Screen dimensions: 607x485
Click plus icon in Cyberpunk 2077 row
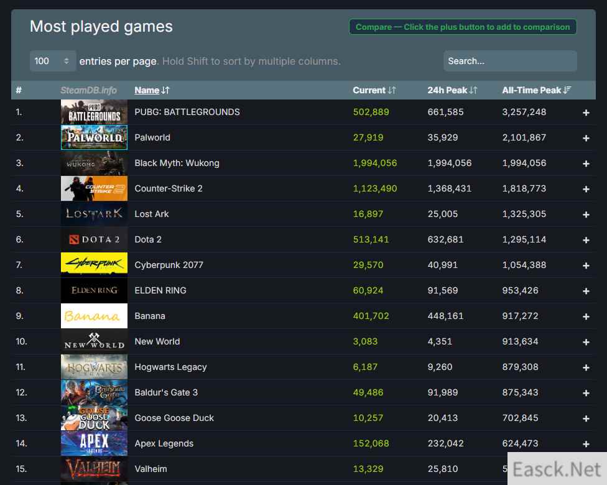pyautogui.click(x=586, y=266)
